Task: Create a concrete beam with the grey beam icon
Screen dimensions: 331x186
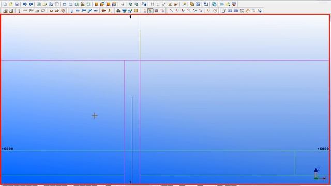Action: coord(25,11)
